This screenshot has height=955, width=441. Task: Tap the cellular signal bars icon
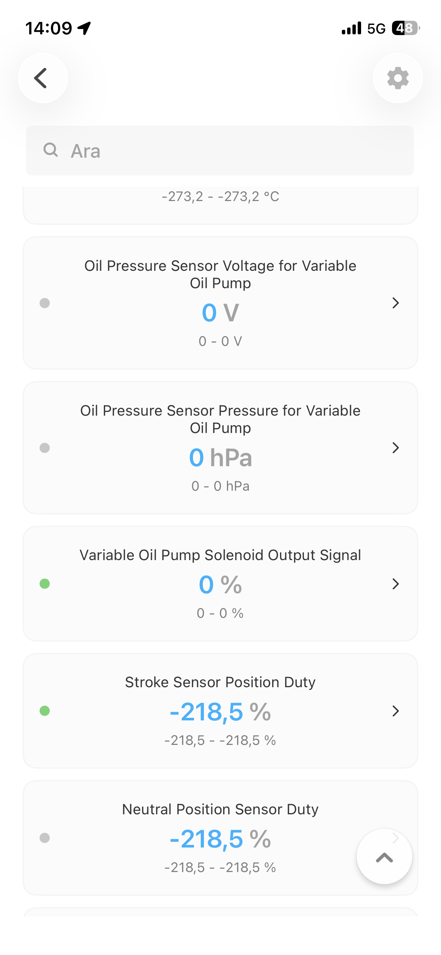(351, 28)
